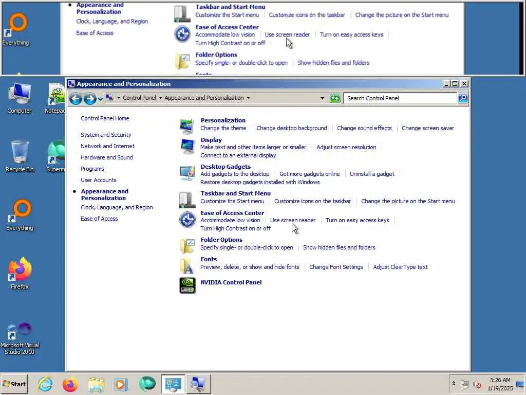The width and height of the screenshot is (526, 395).
Task: Open the Recycle Bin desktop icon
Action: point(20,156)
